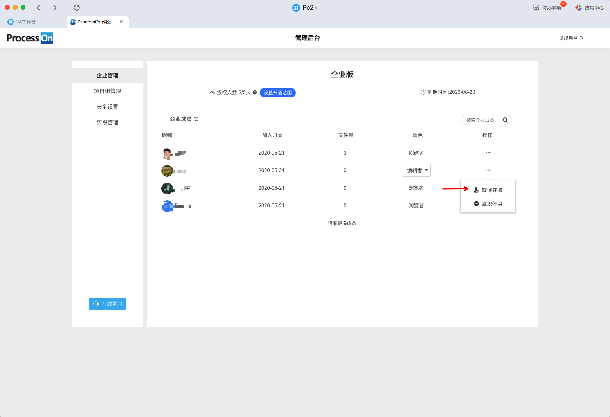610x417 pixels.
Task: Click the blue avatar in last row
Action: (x=167, y=206)
